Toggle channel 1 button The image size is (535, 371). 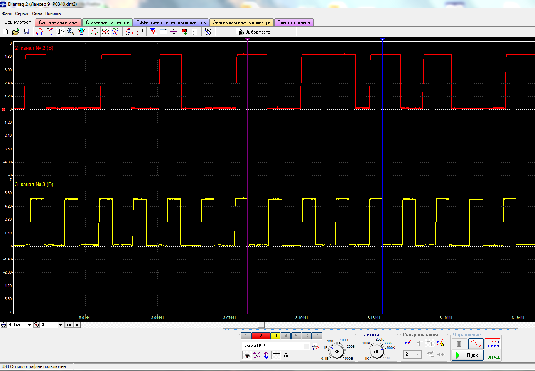click(246, 336)
